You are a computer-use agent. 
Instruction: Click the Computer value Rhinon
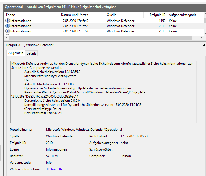(125, 156)
